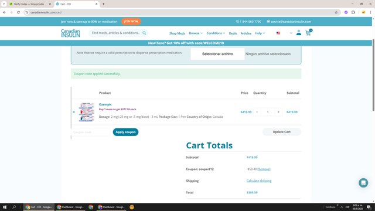
Task: Click the WELCOME10 promo banner text
Action: 186,43
